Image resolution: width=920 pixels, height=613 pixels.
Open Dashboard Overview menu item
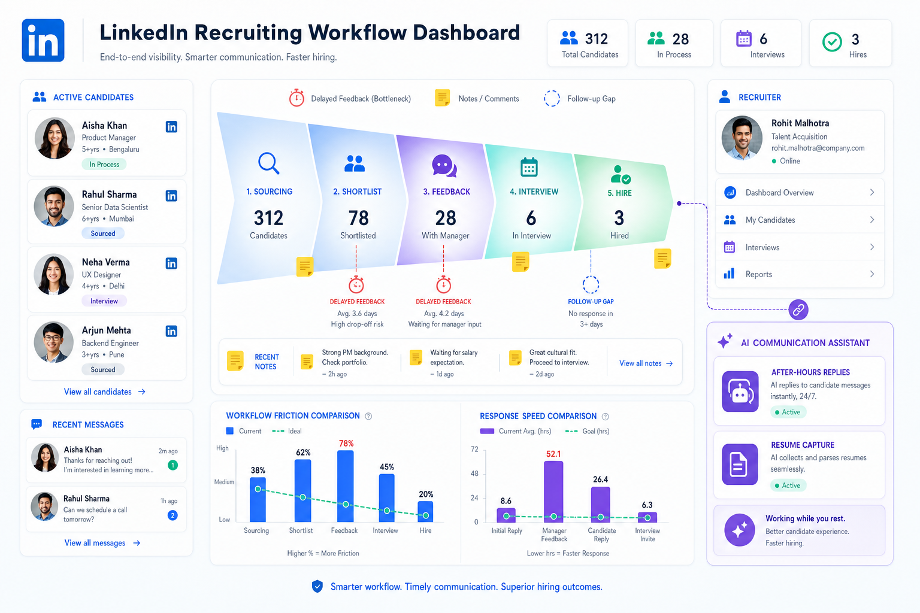pos(800,193)
